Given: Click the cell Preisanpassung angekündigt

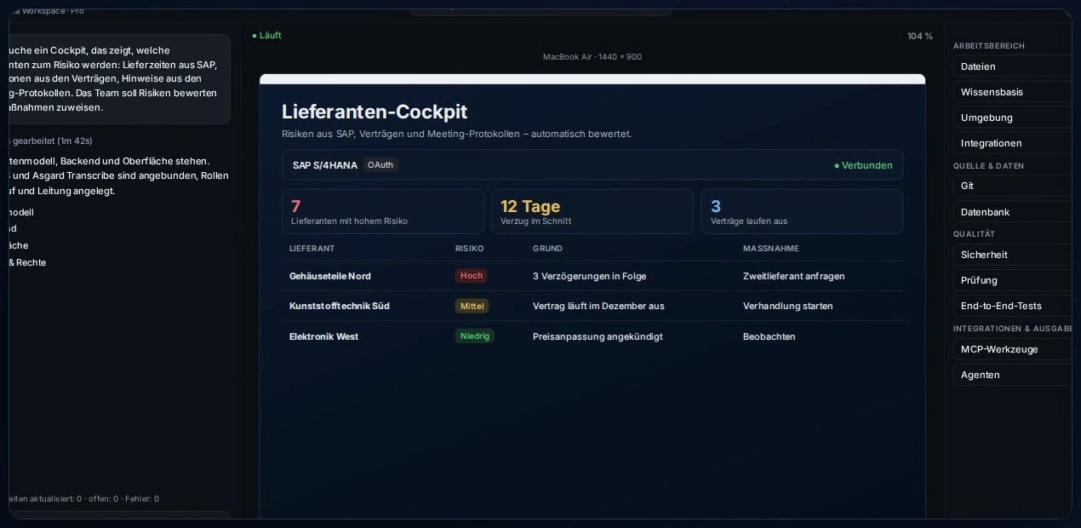Looking at the screenshot, I should [x=598, y=336].
